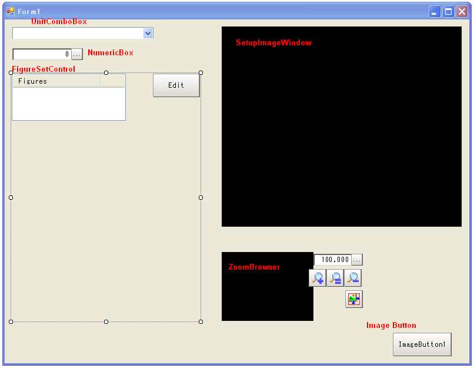Click the zoom reset (equals) magnifier button

335,278
